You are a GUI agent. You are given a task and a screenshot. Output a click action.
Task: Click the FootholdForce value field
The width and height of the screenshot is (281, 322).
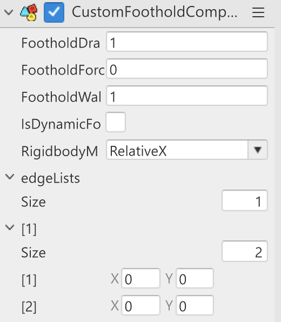point(187,69)
